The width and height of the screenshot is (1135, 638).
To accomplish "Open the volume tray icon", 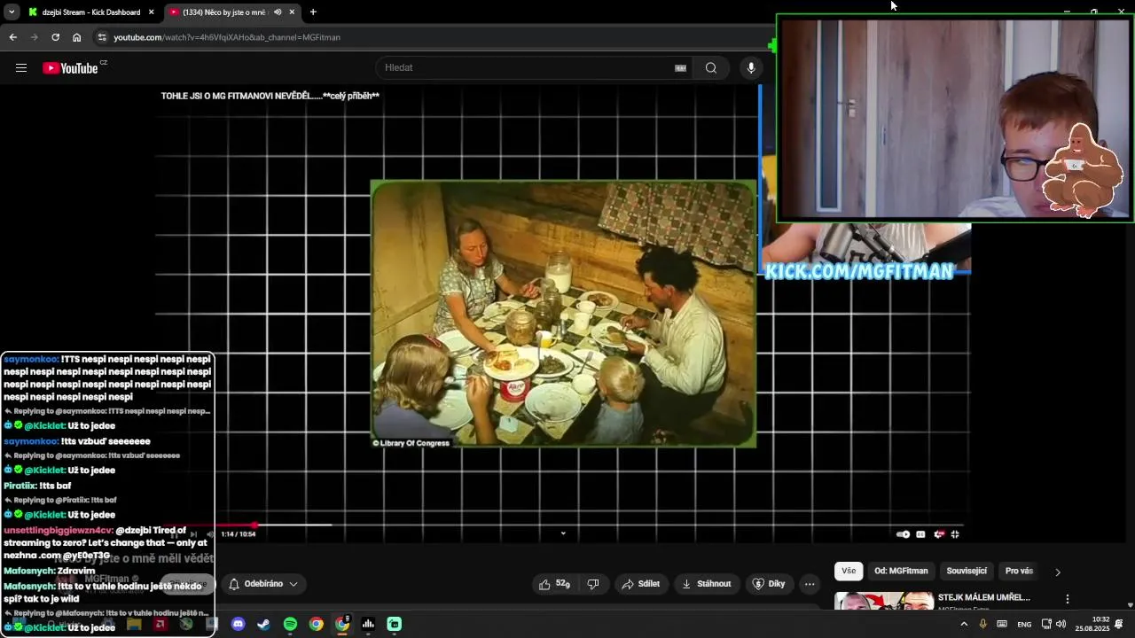I will point(1061,625).
